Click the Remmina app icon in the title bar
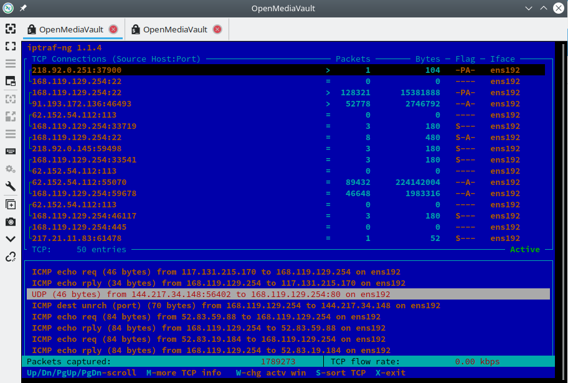The height and width of the screenshot is (383, 568). [x=8, y=8]
